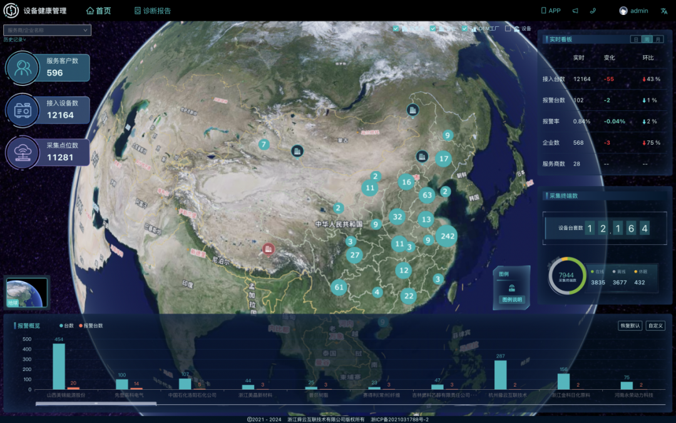This screenshot has height=423, width=676.
Task: Toggle the 报警台数 legend in 报警概览 chart
Action: (91, 325)
